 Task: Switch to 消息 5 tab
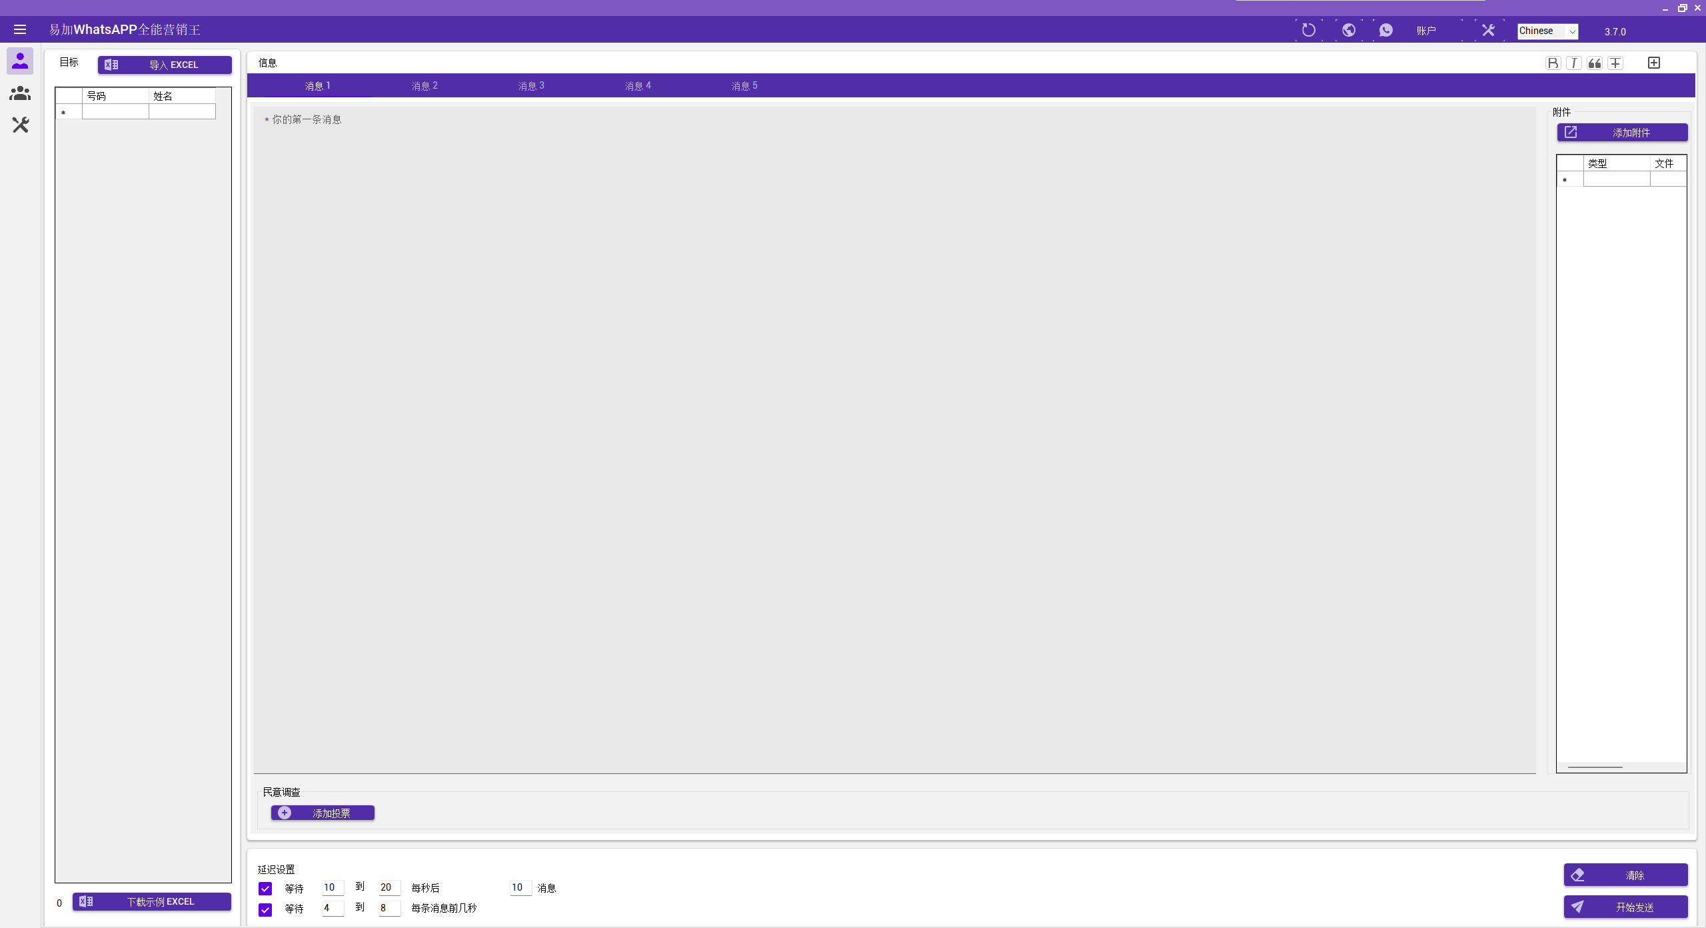744,85
